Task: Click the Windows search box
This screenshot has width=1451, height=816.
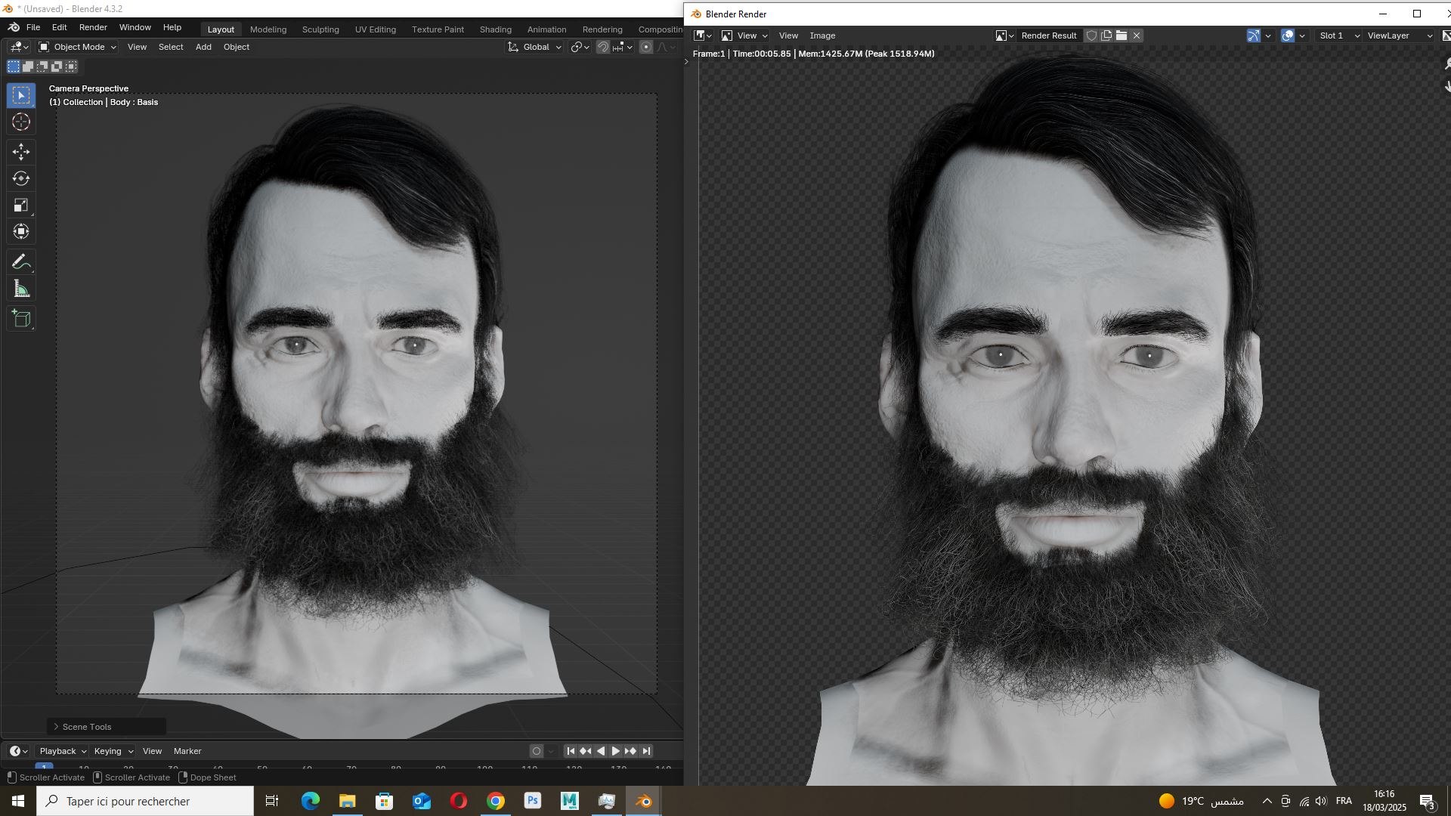Action: pyautogui.click(x=145, y=801)
